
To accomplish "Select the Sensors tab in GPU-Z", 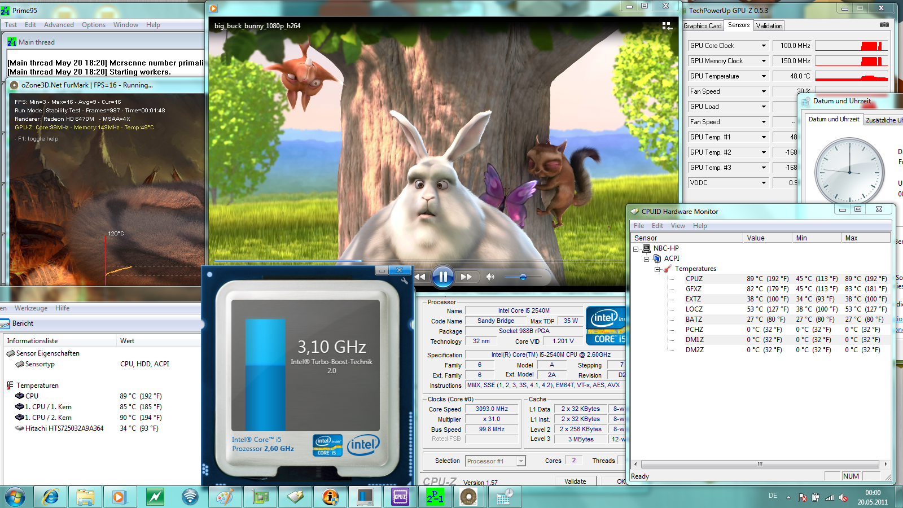I will click(739, 25).
